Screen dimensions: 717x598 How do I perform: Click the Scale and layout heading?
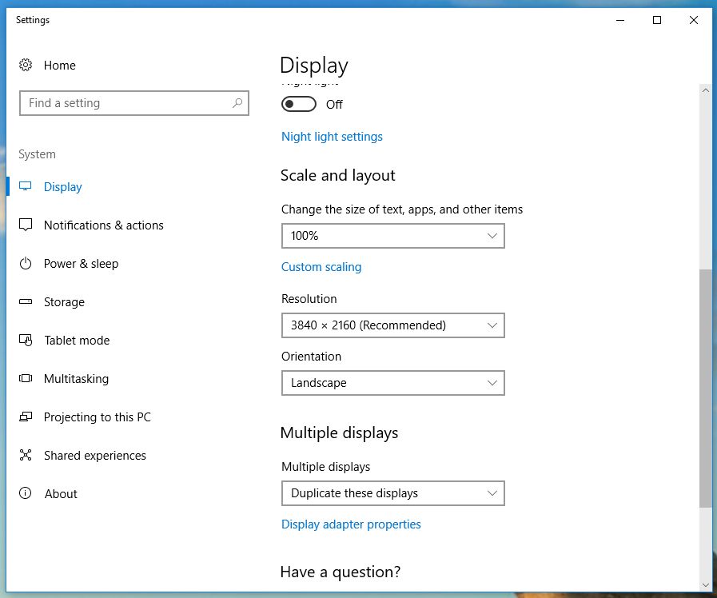click(x=337, y=176)
